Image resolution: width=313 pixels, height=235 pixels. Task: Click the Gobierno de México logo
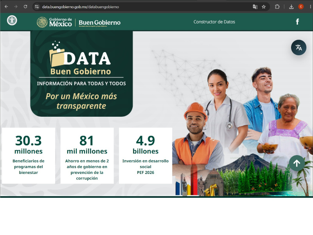coord(54,22)
